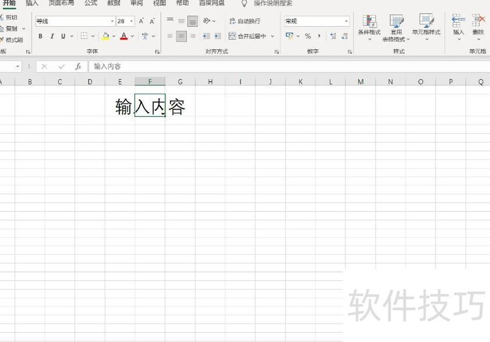Toggle align text left
Viewport: 490px width, 342px height.
170,36
